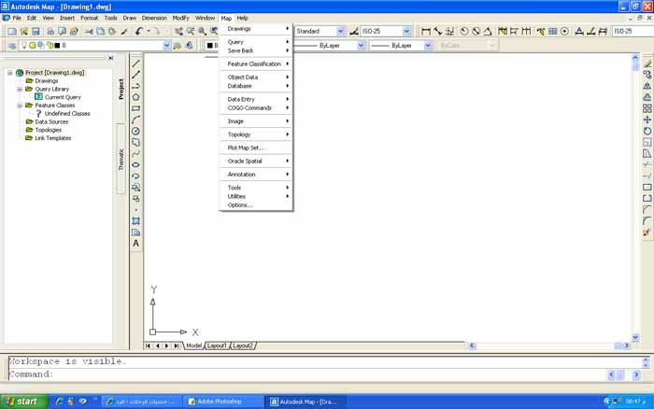Open the Topology submenu

(x=256, y=134)
